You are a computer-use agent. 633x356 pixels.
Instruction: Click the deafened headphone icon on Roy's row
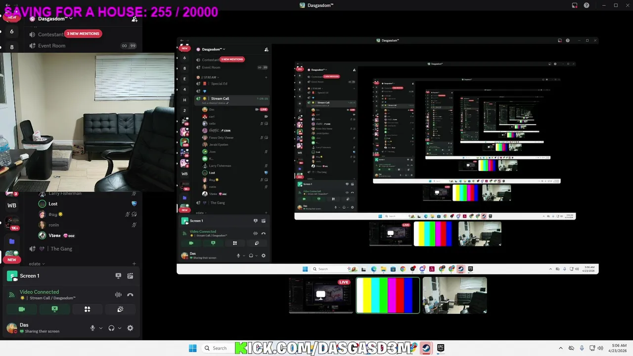click(x=135, y=214)
